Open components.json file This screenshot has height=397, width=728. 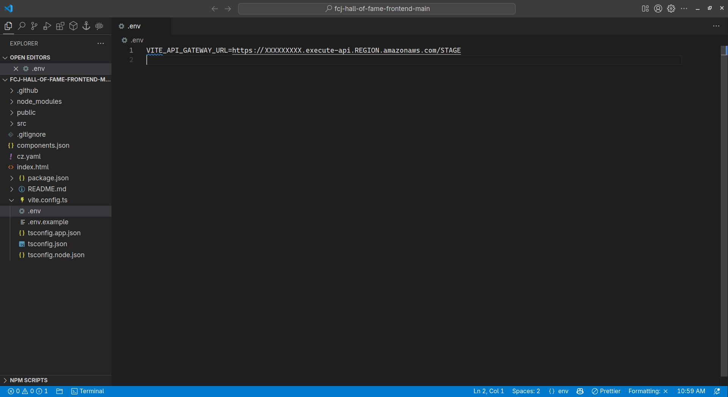[56, 145]
